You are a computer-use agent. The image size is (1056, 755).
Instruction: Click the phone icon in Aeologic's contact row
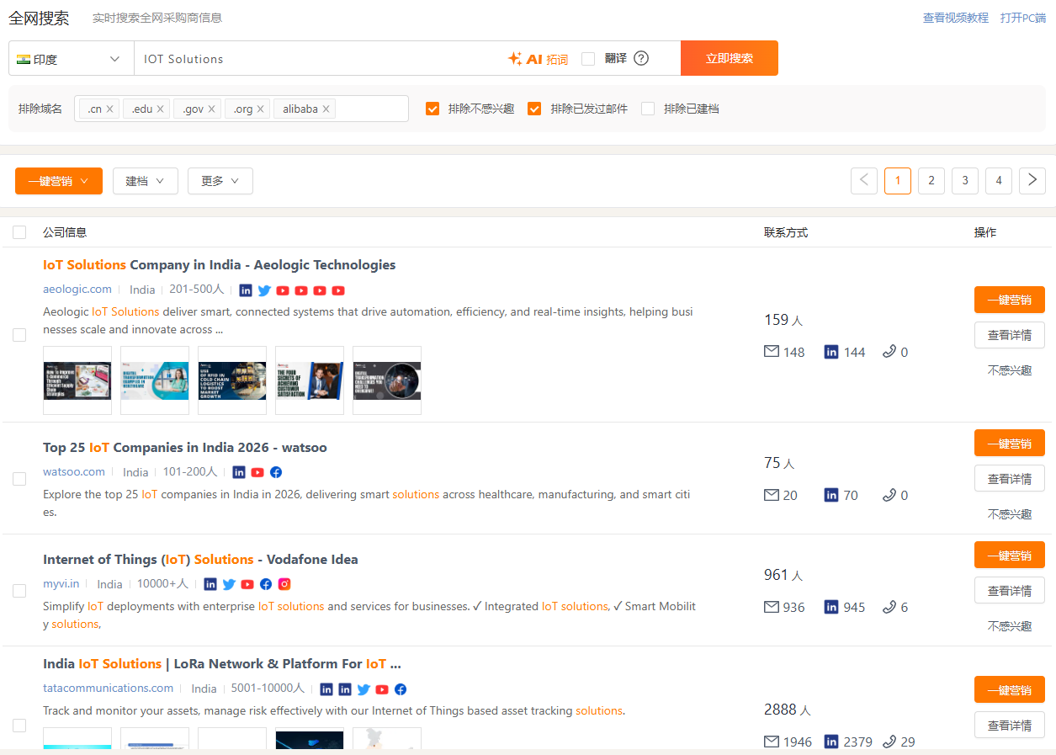(x=889, y=352)
